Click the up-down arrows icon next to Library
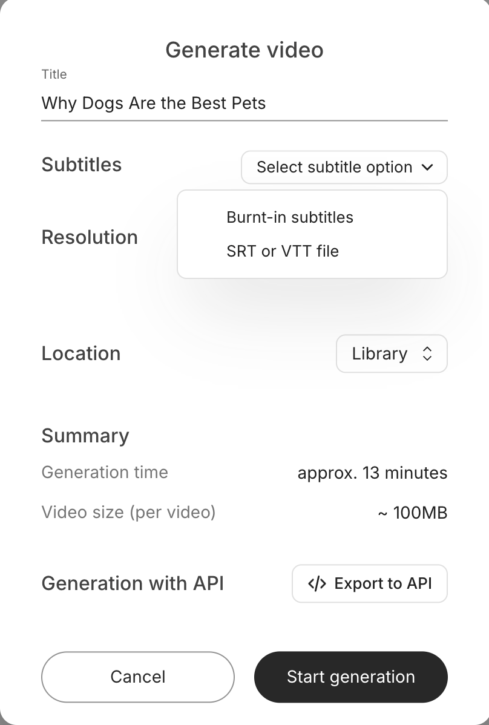The height and width of the screenshot is (725, 489). click(427, 353)
